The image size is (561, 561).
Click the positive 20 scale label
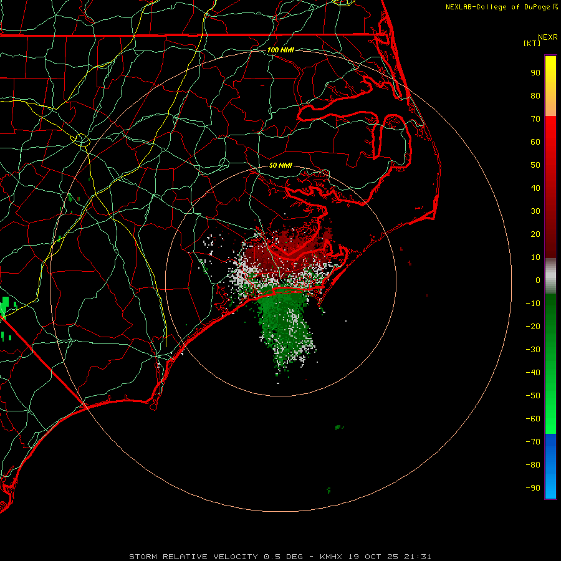(x=535, y=234)
